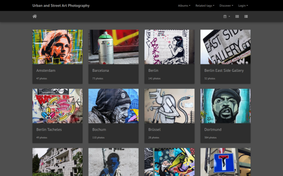This screenshot has width=283, height=176.
Task: Switch to list view icon
Action: pyautogui.click(x=246, y=16)
